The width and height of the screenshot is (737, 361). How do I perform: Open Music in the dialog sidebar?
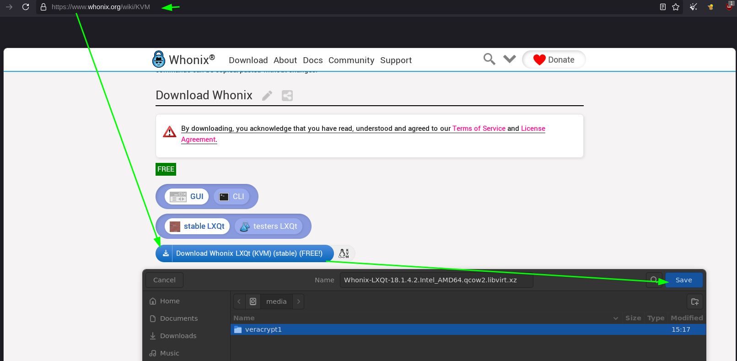tap(187, 353)
